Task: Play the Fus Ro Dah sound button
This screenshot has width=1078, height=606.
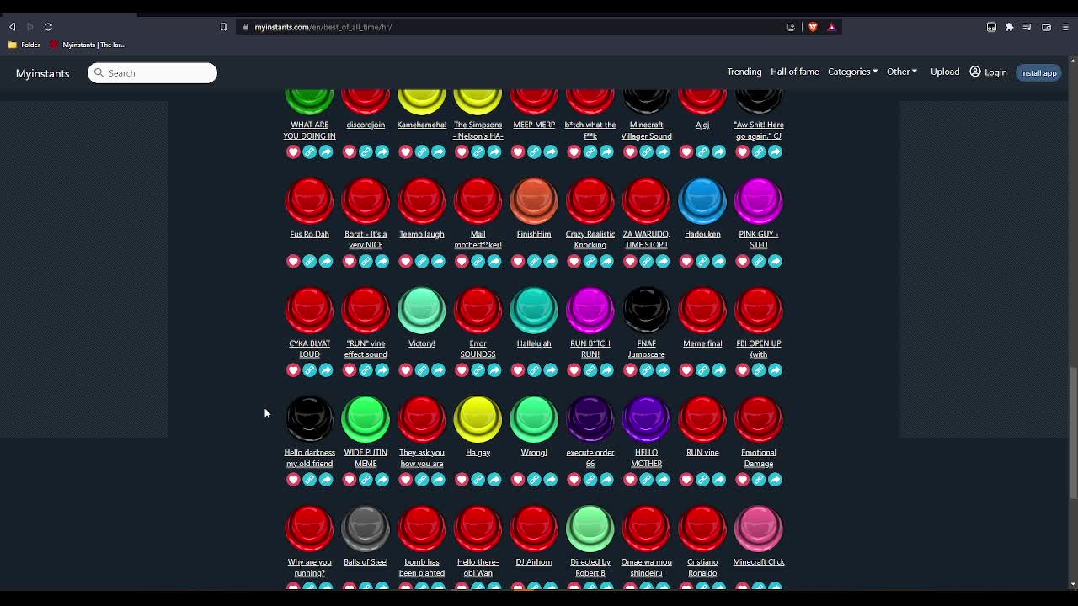Action: click(309, 202)
